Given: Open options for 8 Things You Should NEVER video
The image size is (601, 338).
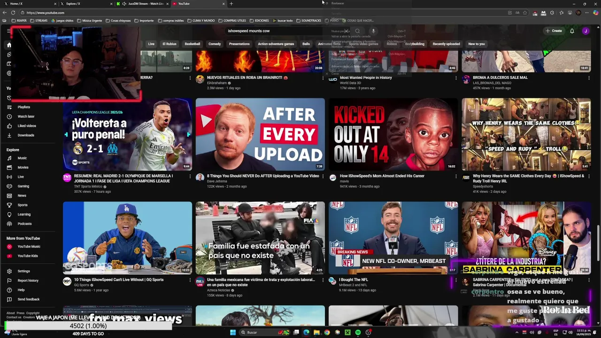Looking at the screenshot, I should tap(323, 177).
